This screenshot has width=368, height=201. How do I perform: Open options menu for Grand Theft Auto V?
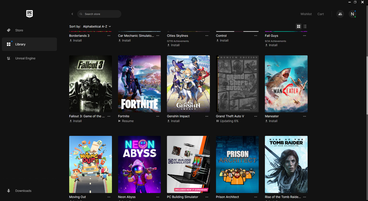[x=256, y=116]
